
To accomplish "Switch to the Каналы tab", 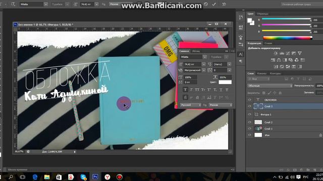I will (261, 73).
